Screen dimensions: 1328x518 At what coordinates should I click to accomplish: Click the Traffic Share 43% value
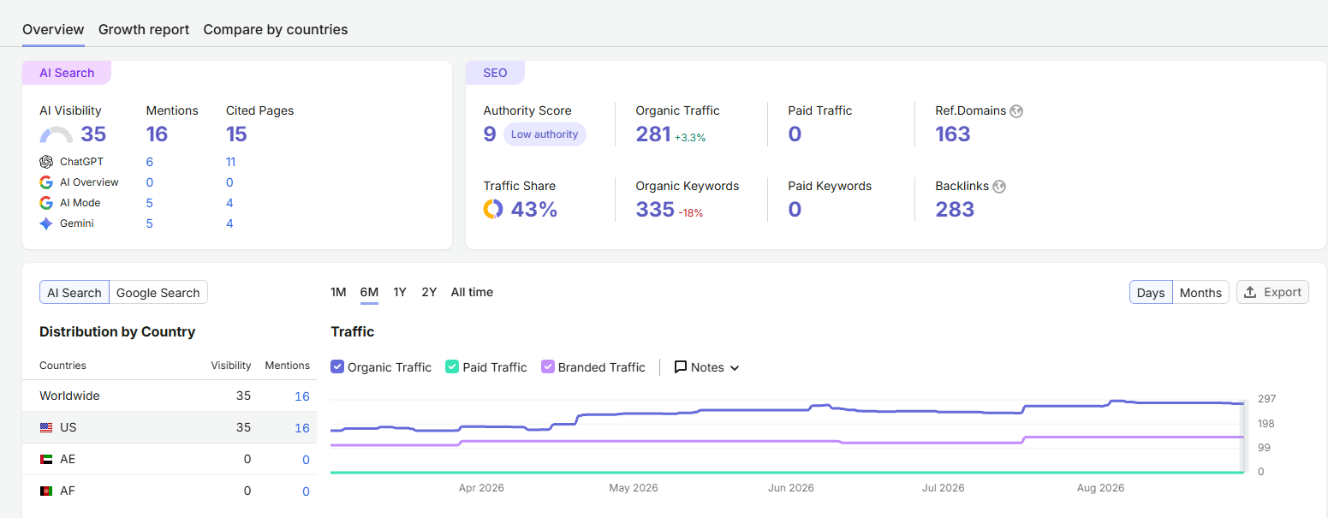tap(534, 209)
